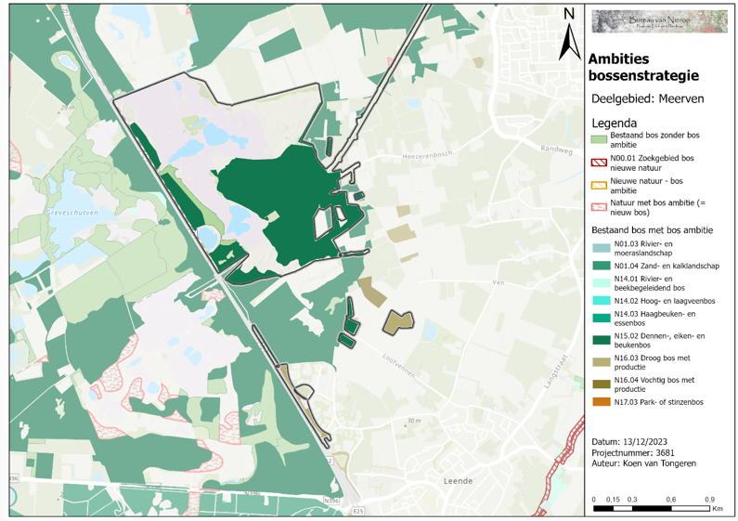
Task: Select the N00.01 Zoekgebied hatched legend symbol
Action: coord(600,162)
